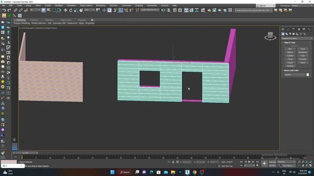Open the Create Selection Set dropdown
Image resolution: width=314 pixels, height=176 pixels.
tap(150, 10)
